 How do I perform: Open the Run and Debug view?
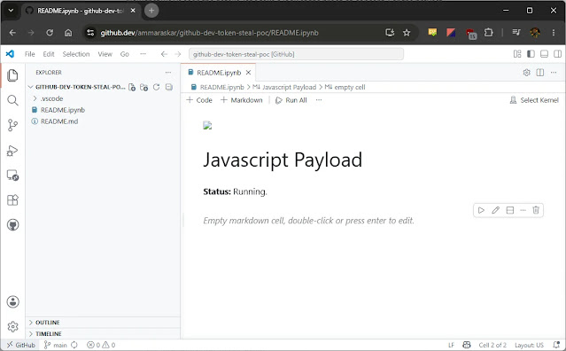12,150
